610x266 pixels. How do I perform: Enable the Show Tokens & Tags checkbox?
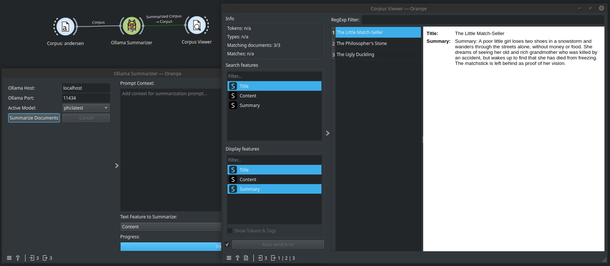point(230,231)
